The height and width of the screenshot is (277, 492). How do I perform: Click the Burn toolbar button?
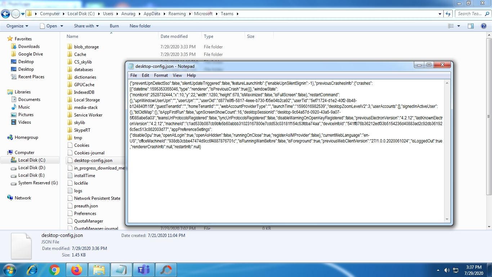click(114, 26)
